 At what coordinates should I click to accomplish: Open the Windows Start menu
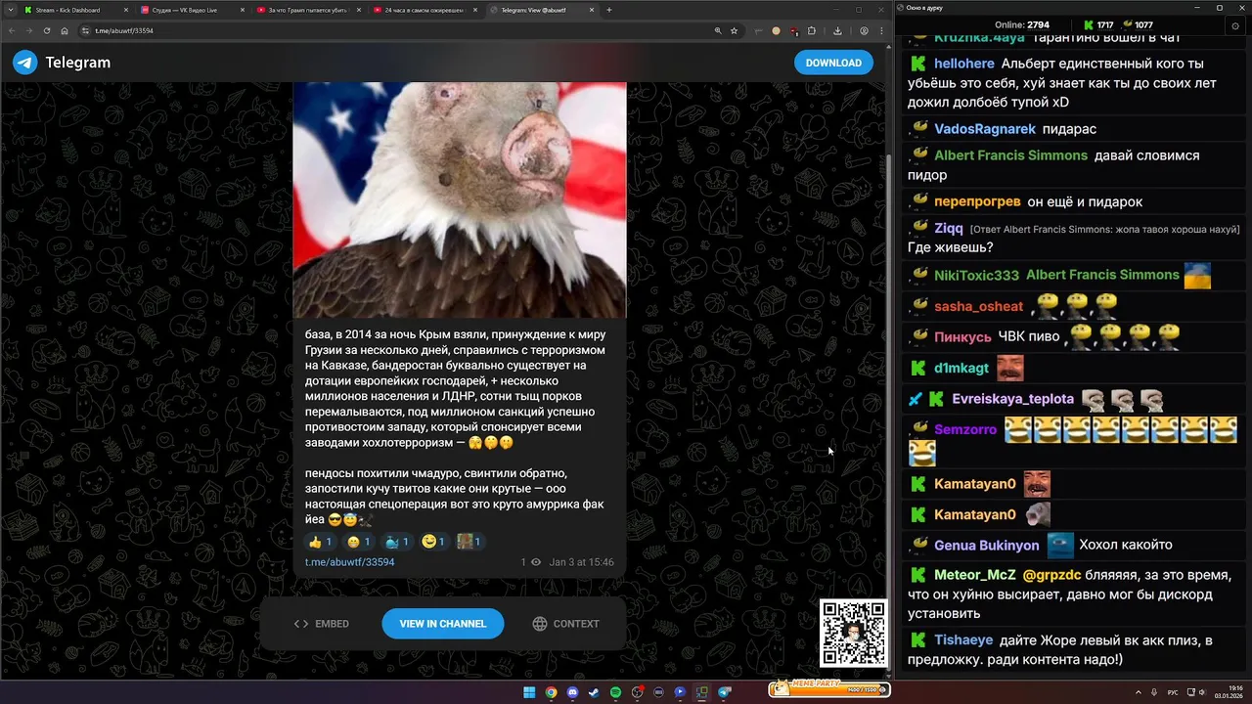coord(529,692)
